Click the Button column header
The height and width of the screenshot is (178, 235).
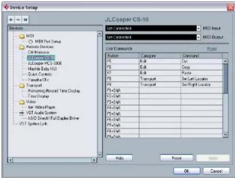coord(122,56)
